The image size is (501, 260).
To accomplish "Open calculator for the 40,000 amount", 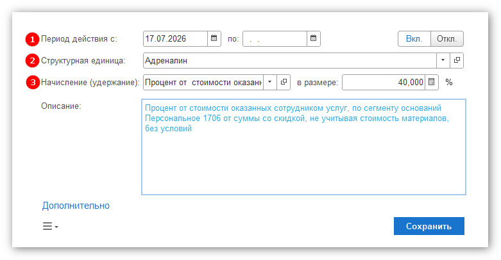I will pyautogui.click(x=431, y=83).
